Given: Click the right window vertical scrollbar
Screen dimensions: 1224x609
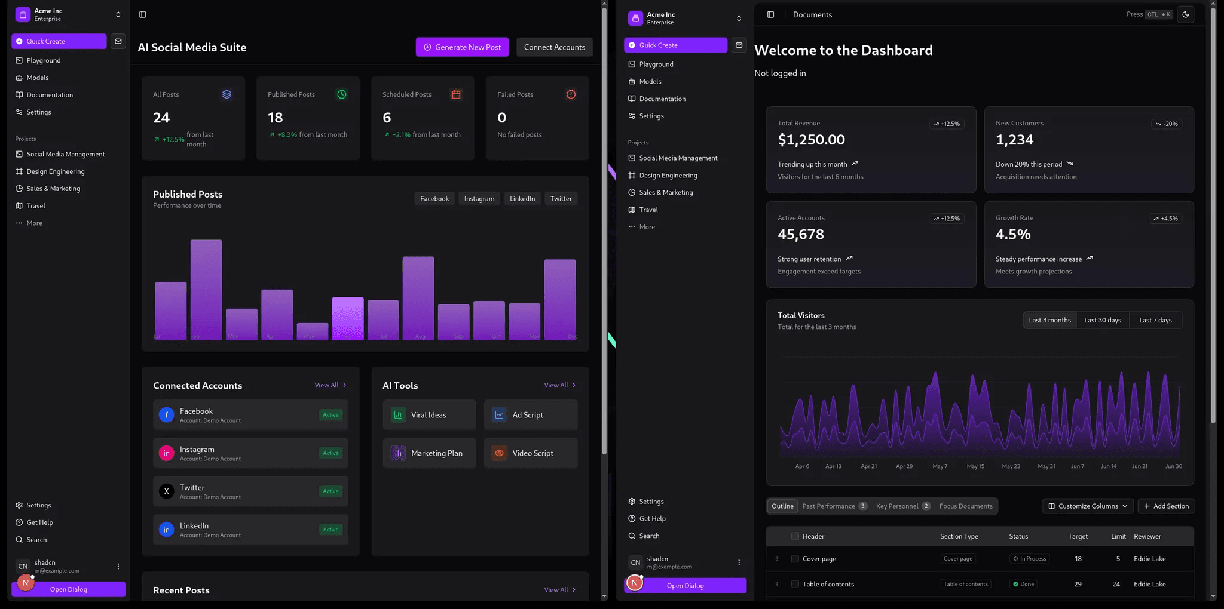Looking at the screenshot, I should (x=1213, y=215).
